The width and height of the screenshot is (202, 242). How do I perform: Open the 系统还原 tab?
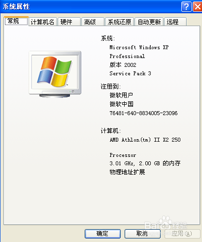click(119, 22)
